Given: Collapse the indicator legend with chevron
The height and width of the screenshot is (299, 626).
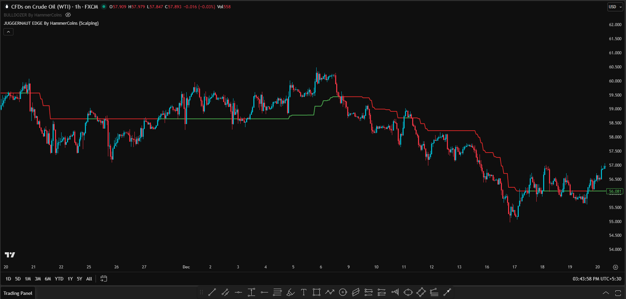Looking at the screenshot, I should pos(9,32).
